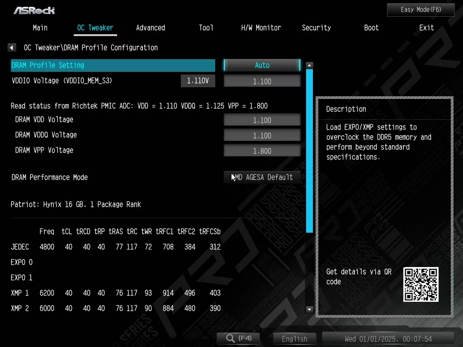This screenshot has height=347, width=463.
Task: Click the date and time display
Action: click(388, 338)
